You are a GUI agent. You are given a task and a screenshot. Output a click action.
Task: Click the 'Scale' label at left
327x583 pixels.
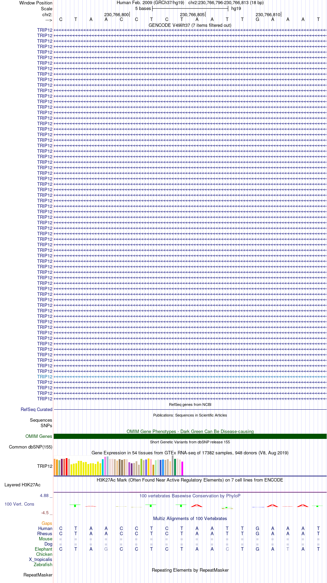coord(46,9)
